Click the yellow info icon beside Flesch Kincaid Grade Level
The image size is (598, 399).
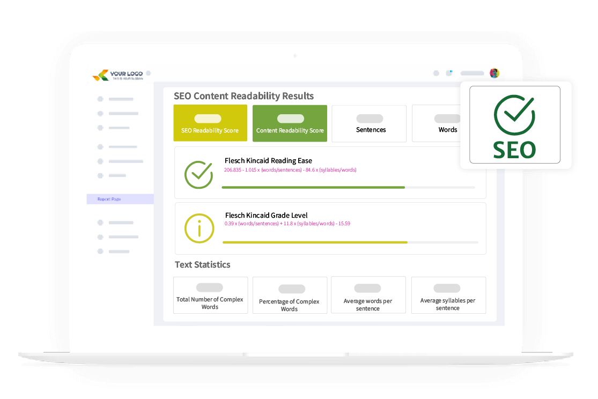[x=198, y=228]
